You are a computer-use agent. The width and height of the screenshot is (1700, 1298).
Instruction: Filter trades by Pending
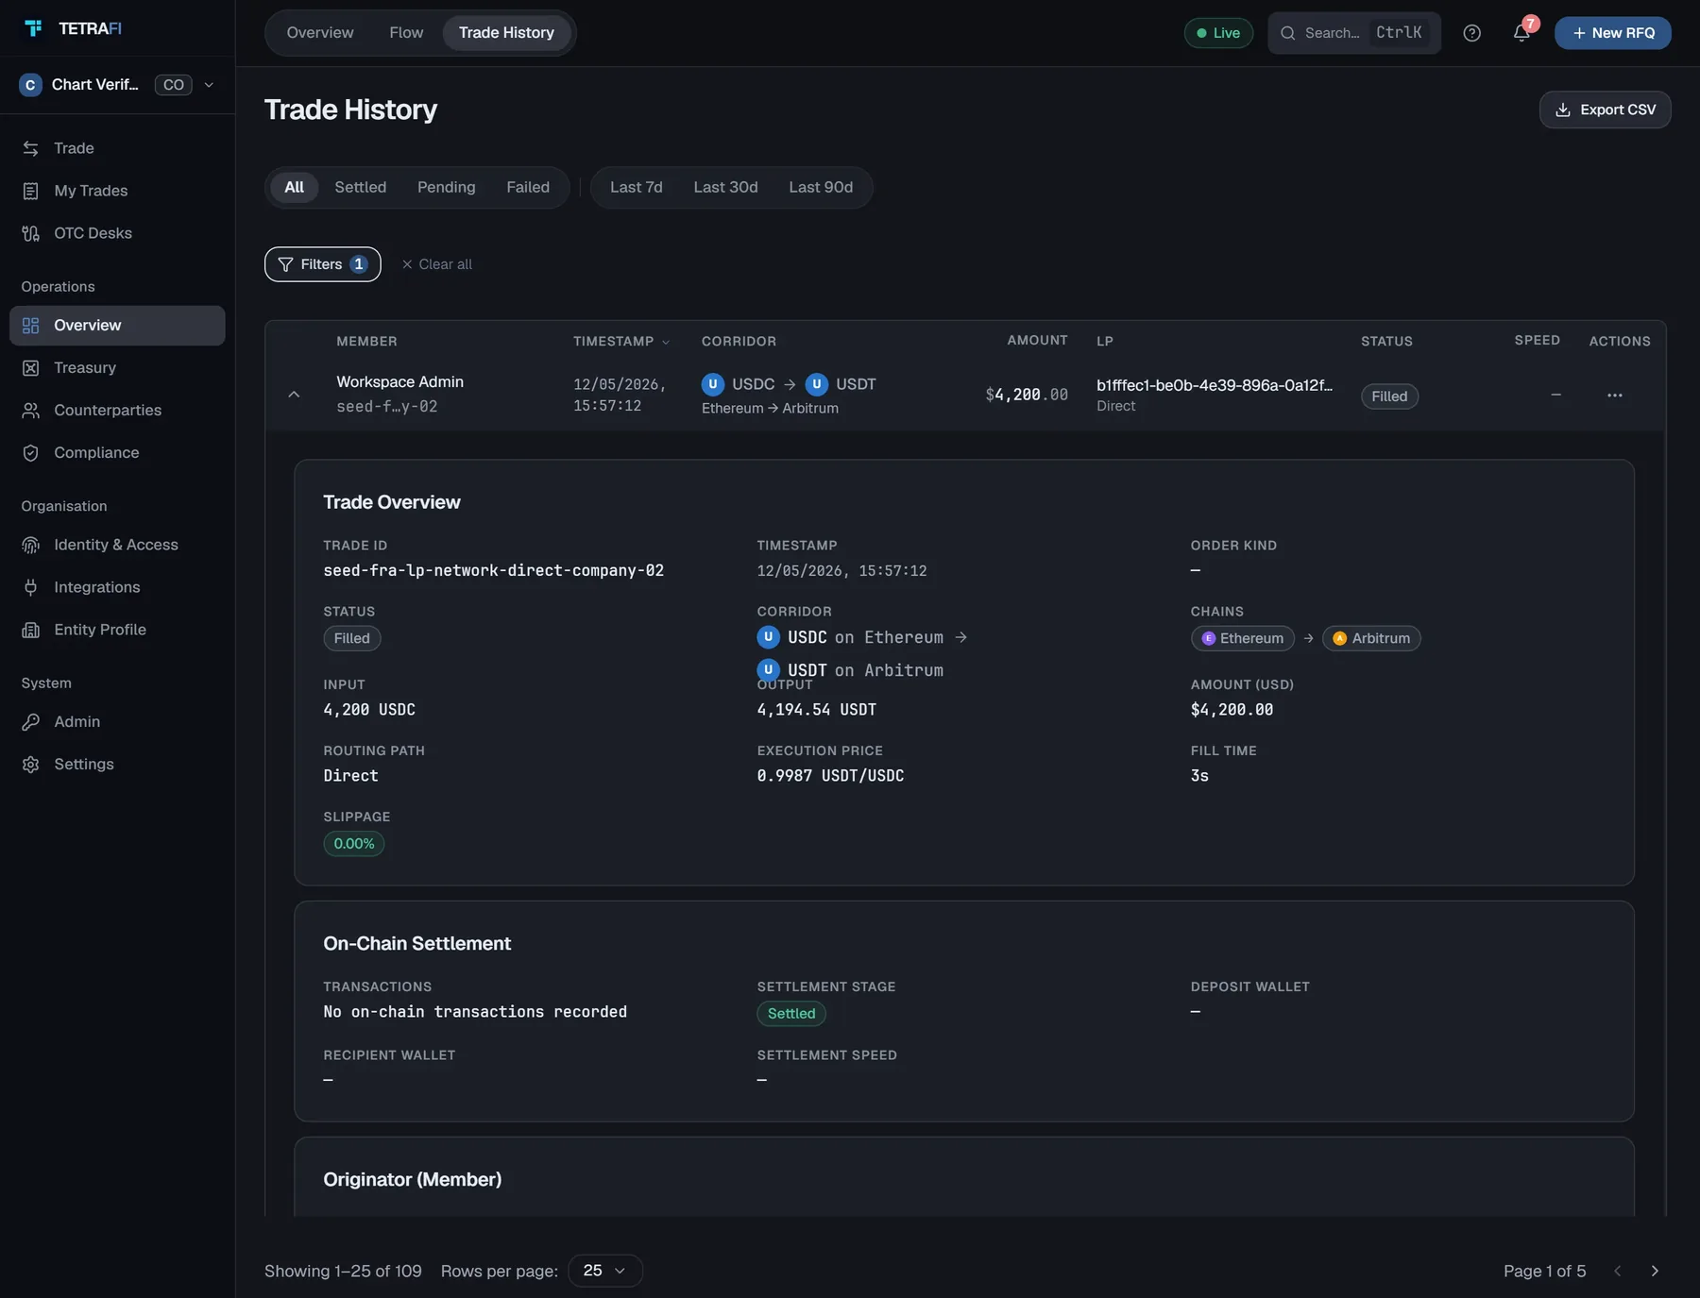[446, 187]
